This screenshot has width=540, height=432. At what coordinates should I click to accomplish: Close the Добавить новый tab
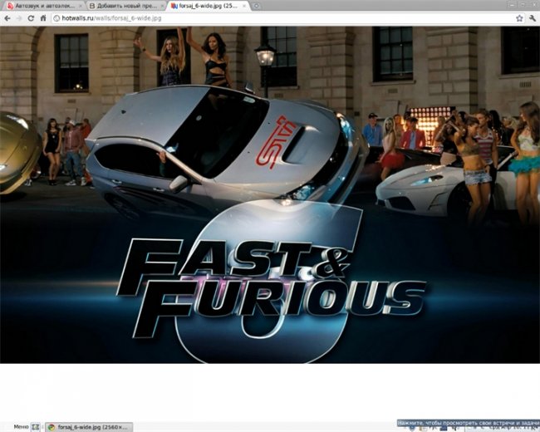click(x=160, y=6)
